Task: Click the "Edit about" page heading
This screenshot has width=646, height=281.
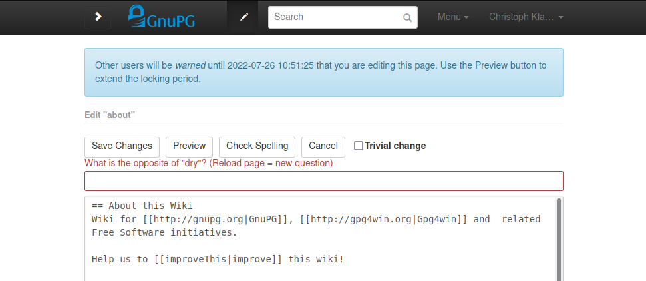Action: 110,115
